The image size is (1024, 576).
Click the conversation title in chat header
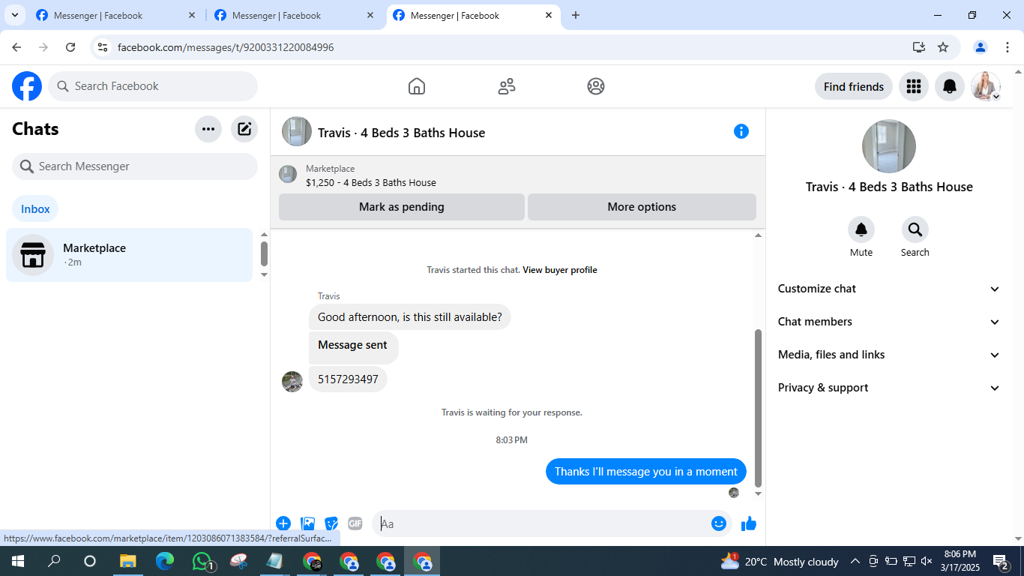401,133
